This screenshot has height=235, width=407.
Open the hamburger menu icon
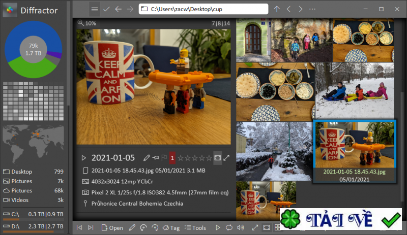(95, 9)
